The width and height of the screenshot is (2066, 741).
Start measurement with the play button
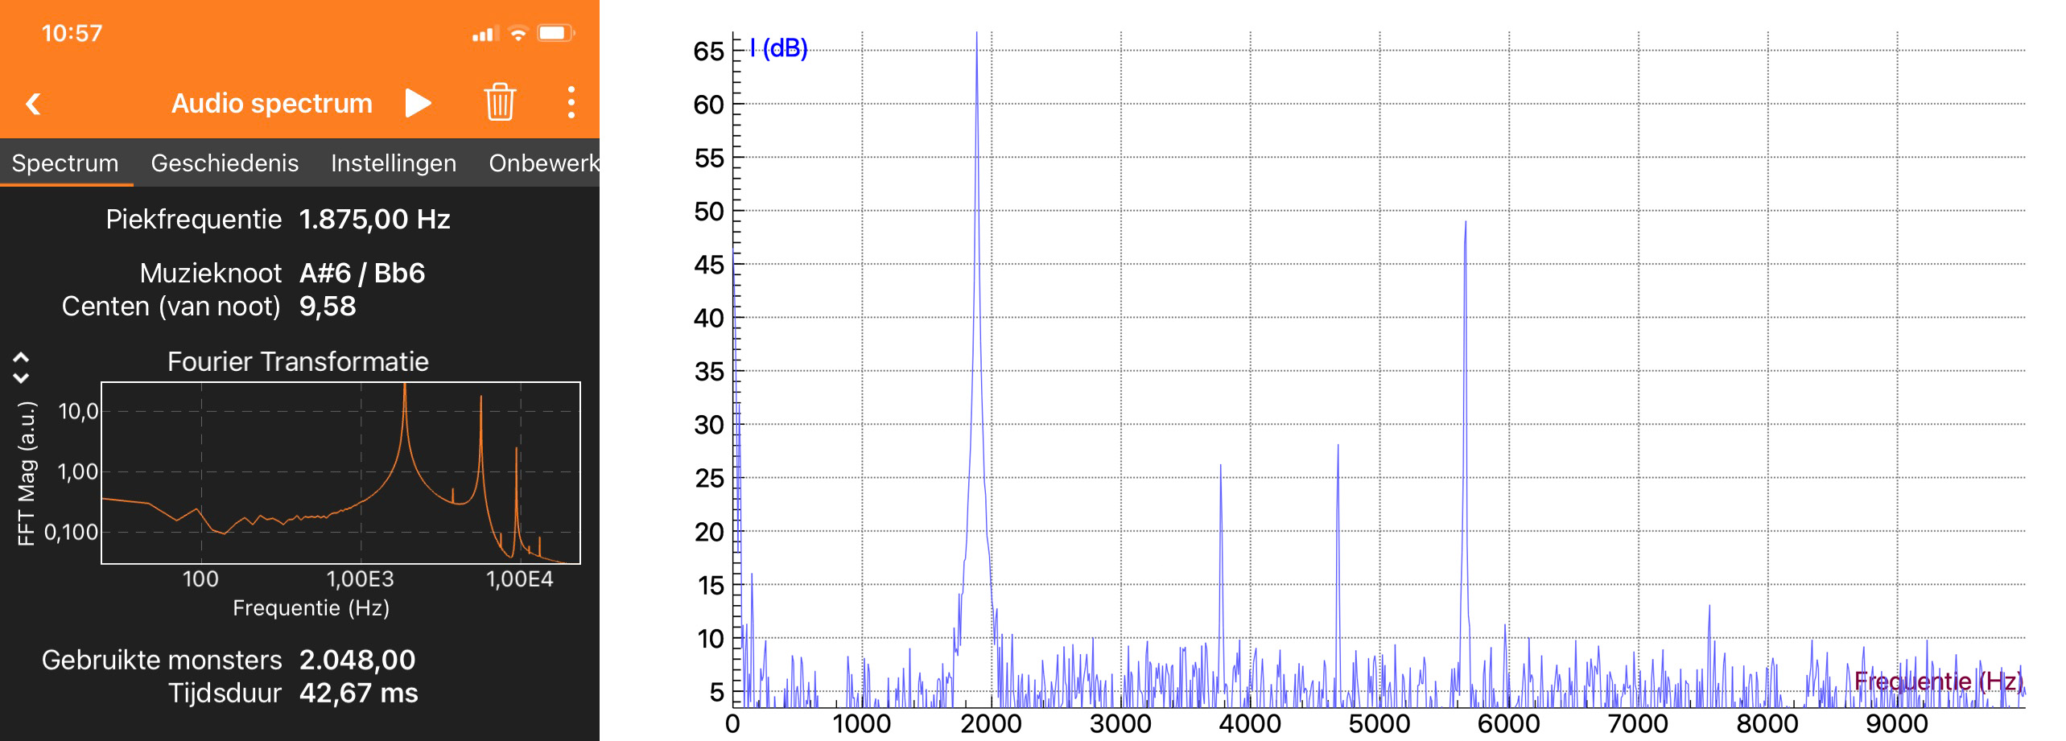[418, 103]
